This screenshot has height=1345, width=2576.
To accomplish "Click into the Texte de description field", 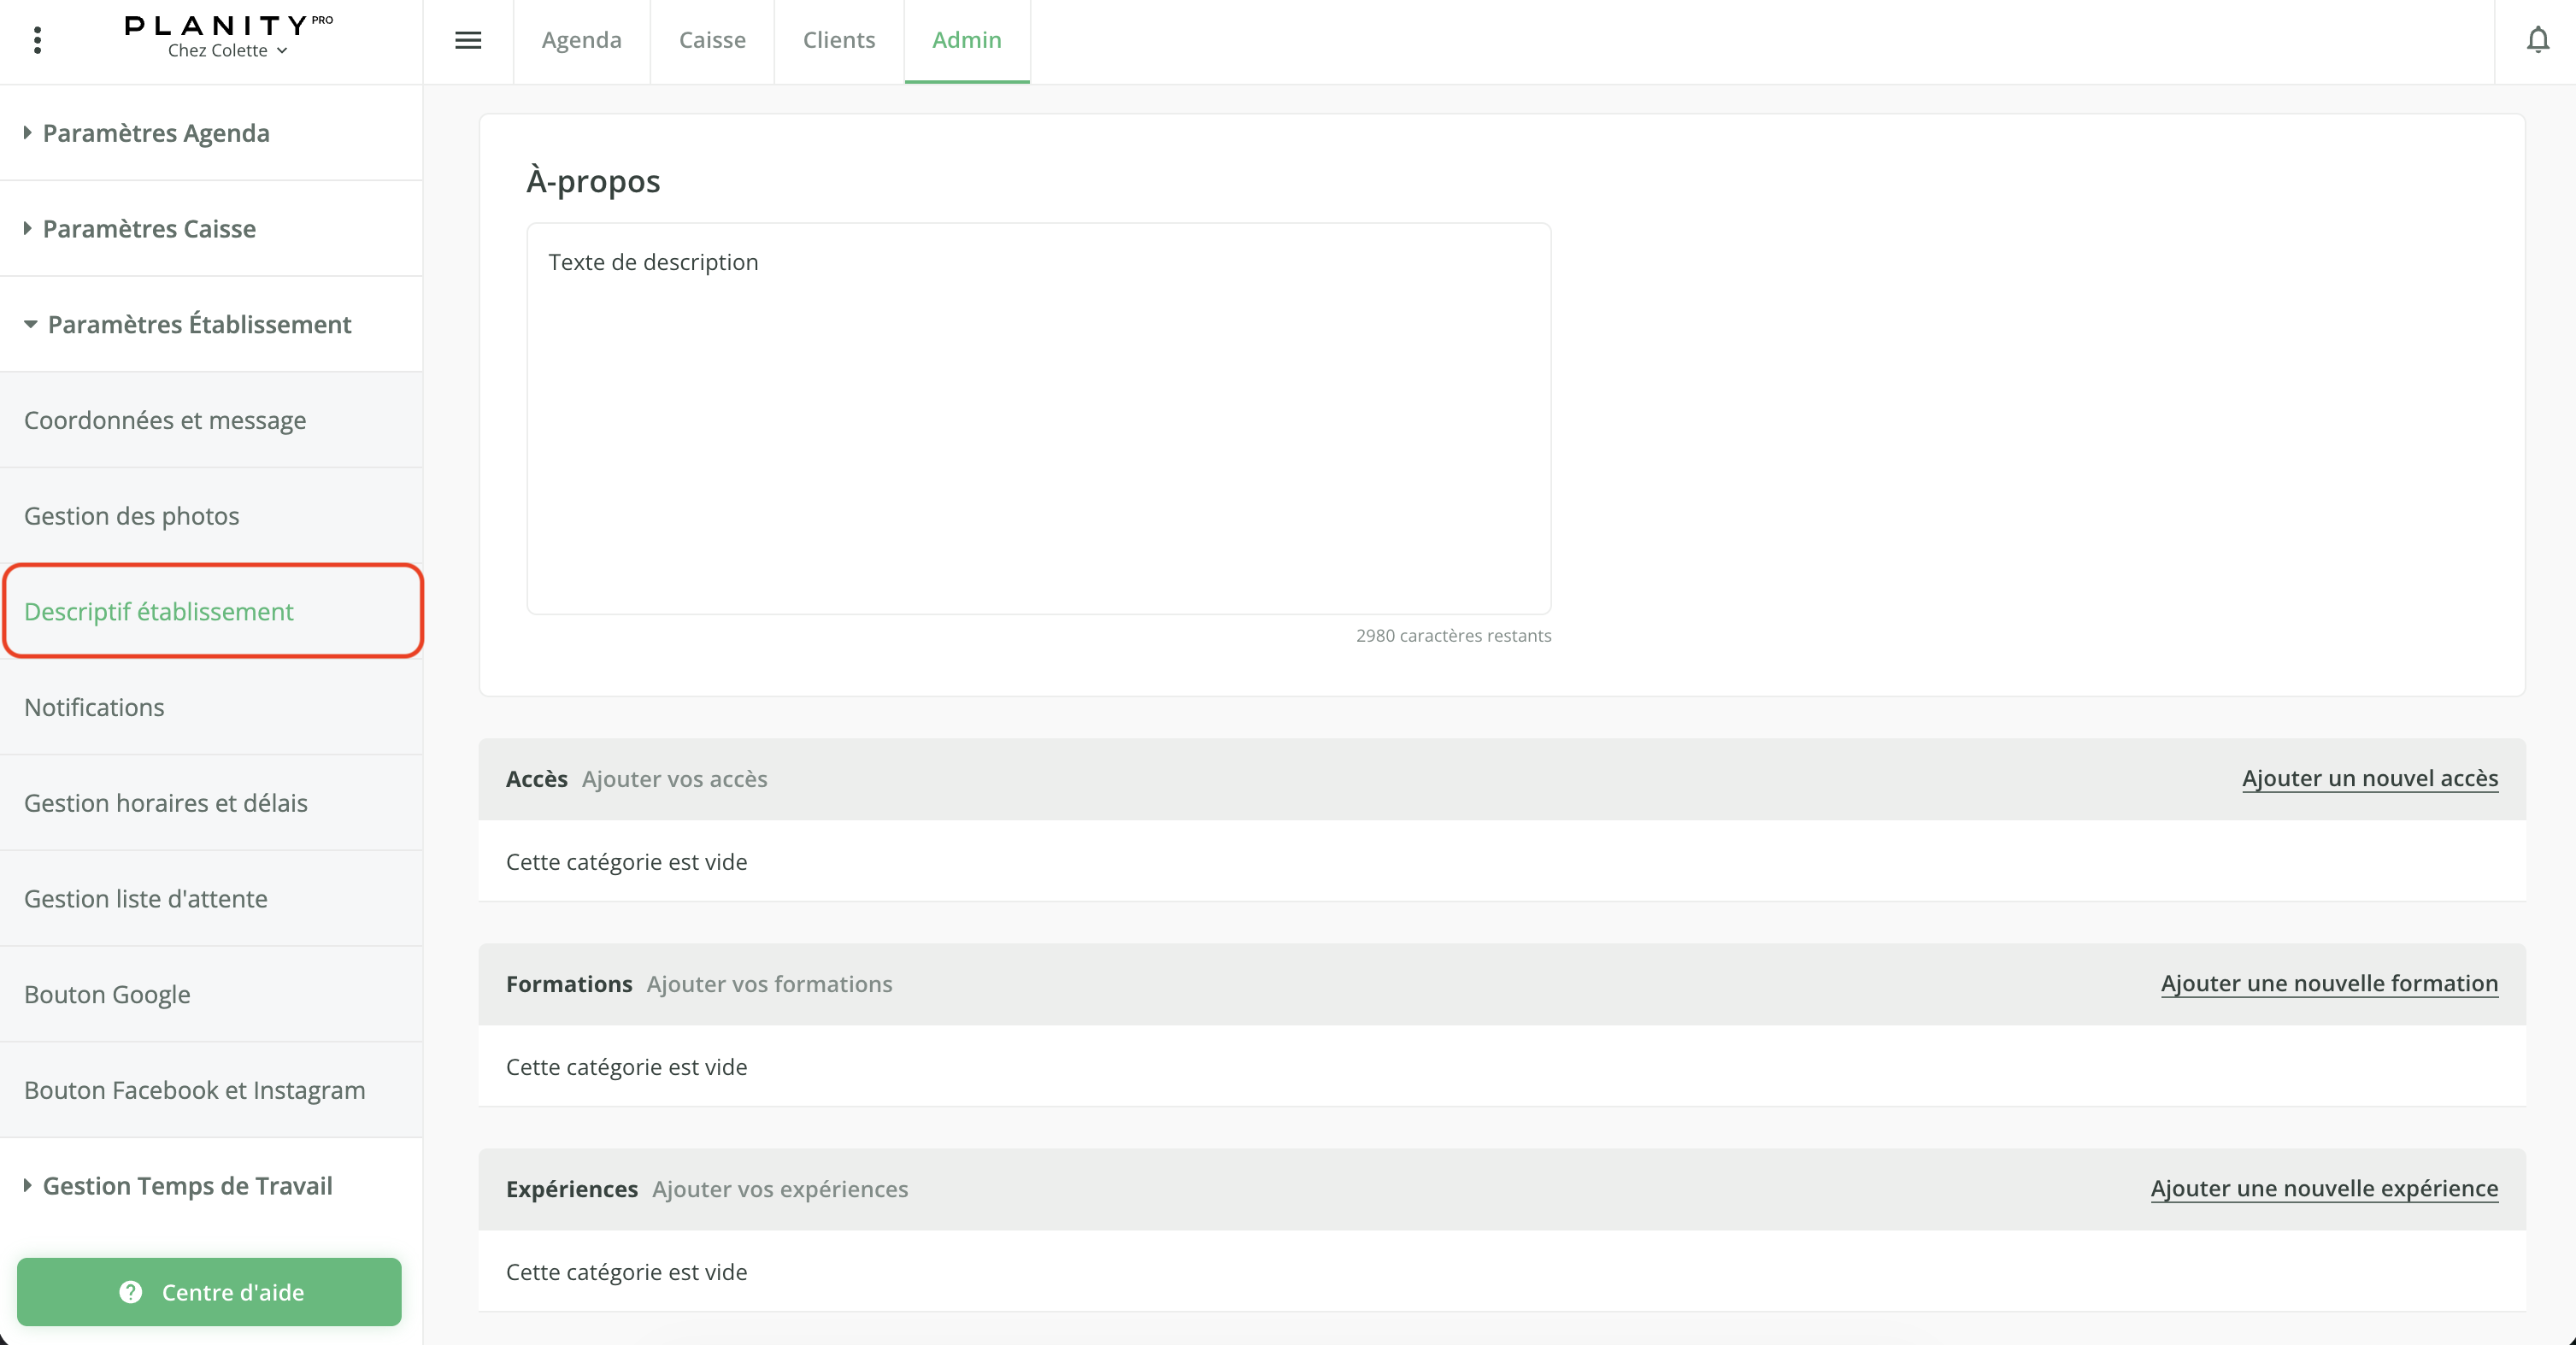I will [1038, 418].
